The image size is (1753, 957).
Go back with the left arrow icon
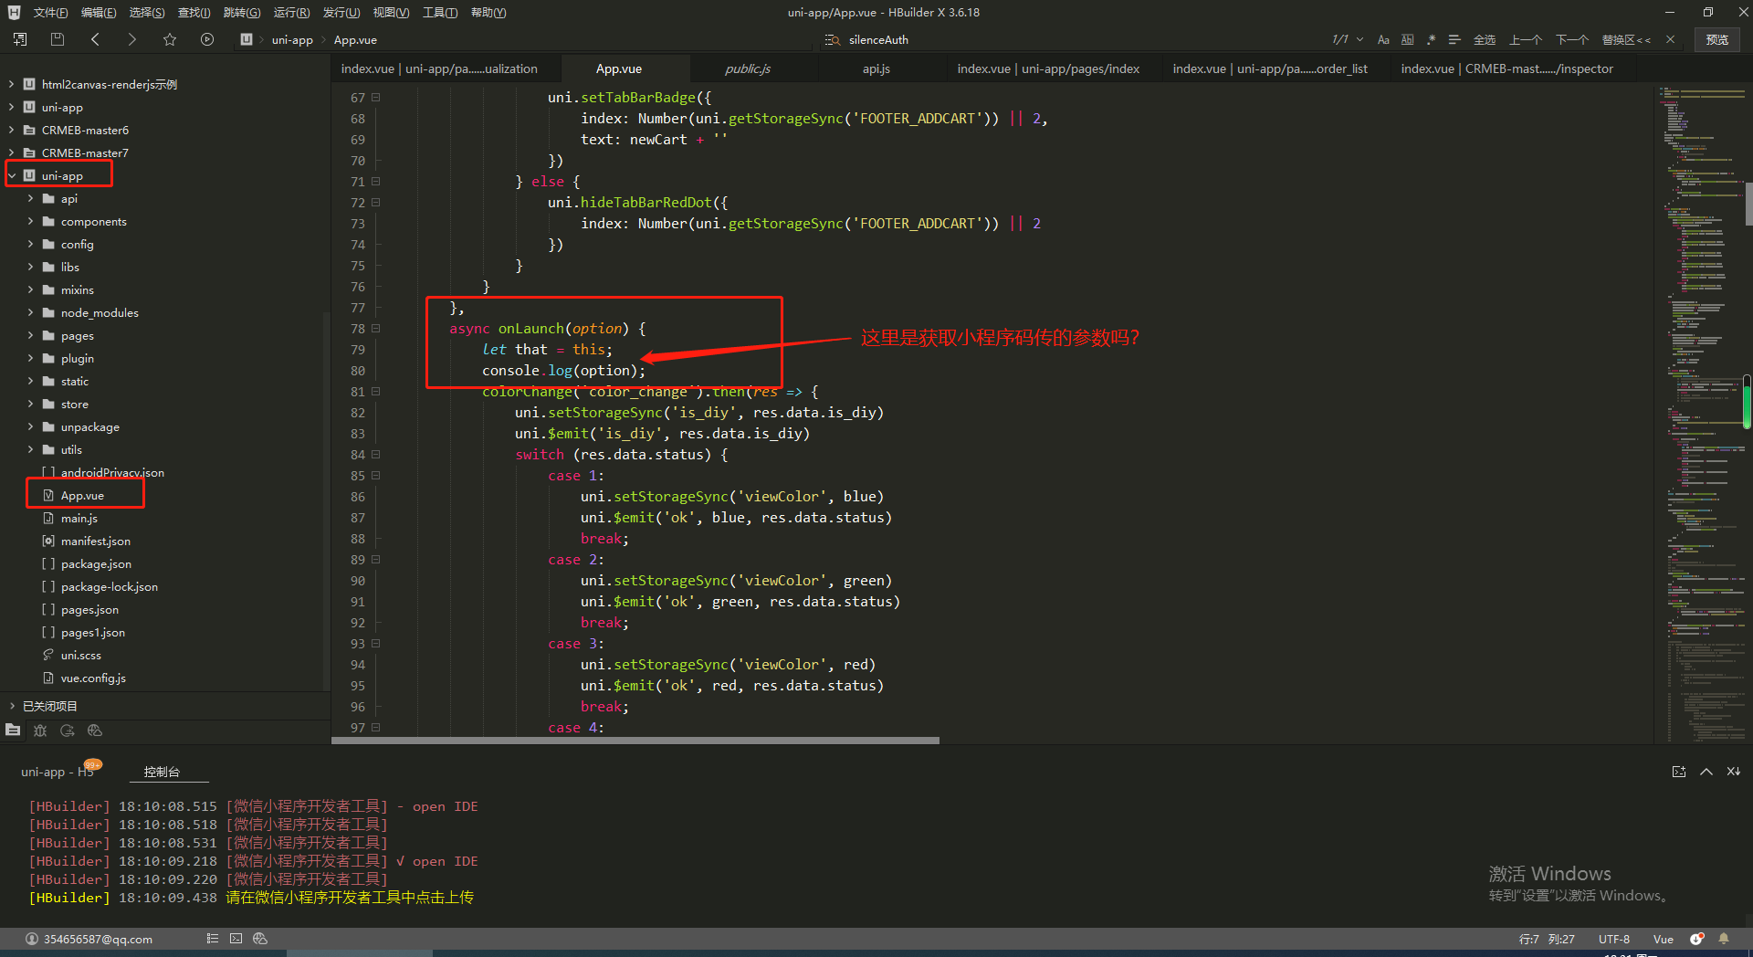[95, 39]
